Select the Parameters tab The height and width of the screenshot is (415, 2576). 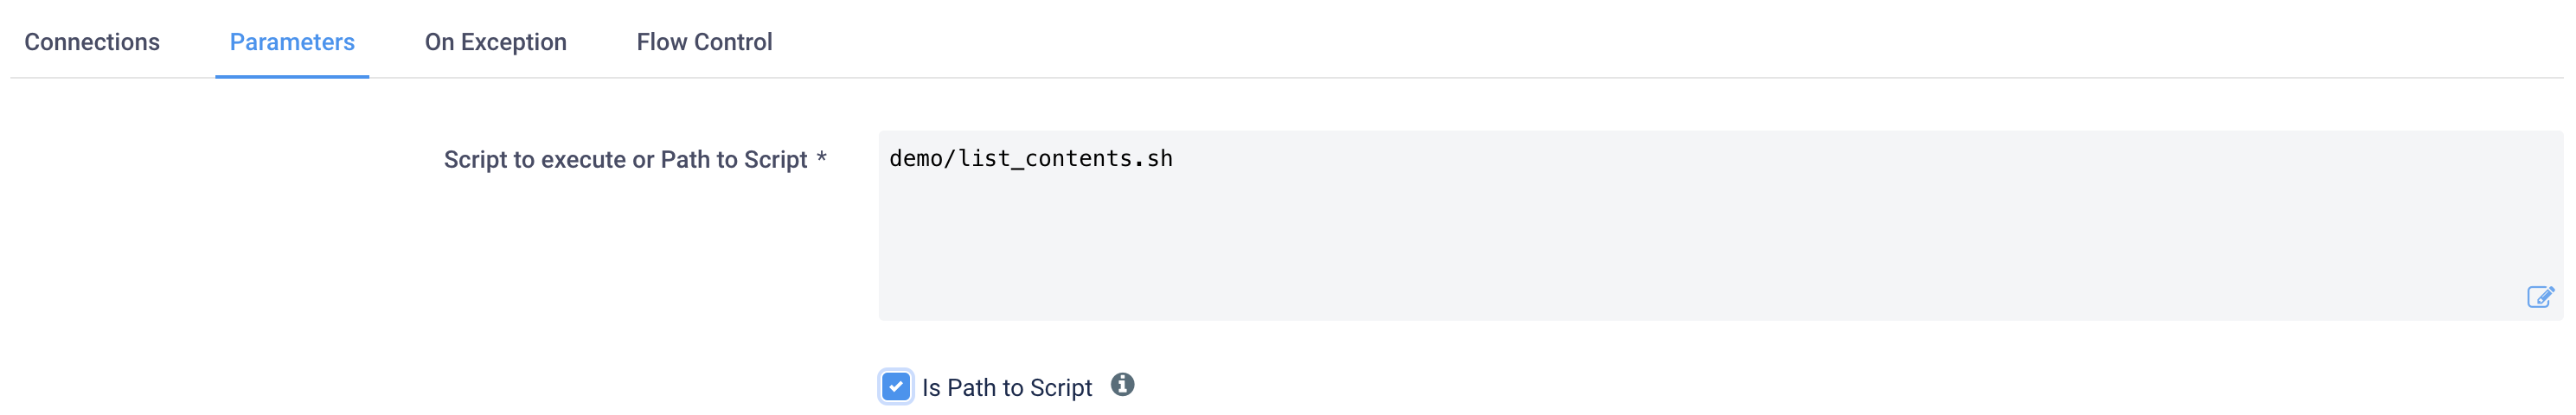[x=292, y=42]
